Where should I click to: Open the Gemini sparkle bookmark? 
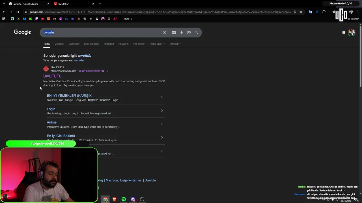click(91, 19)
